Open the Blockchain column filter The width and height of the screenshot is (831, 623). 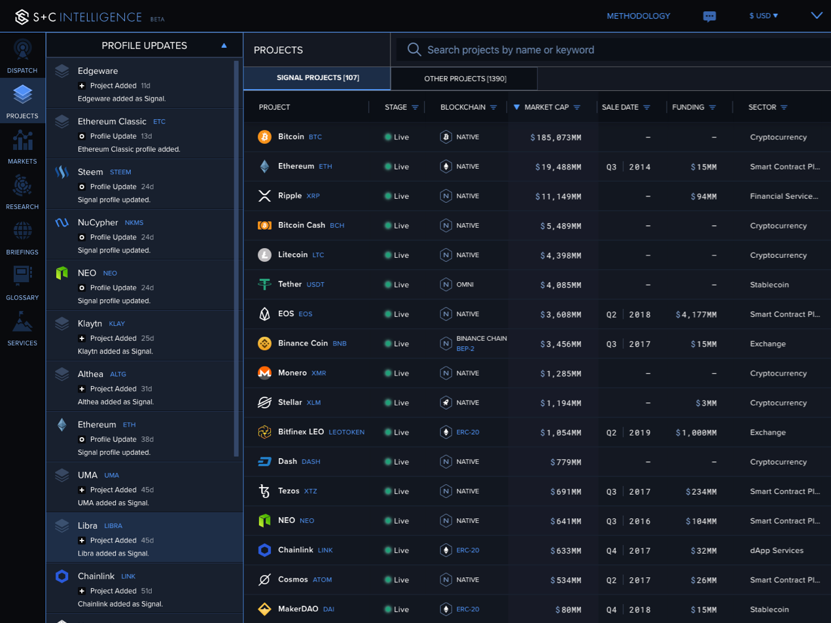[x=493, y=107]
